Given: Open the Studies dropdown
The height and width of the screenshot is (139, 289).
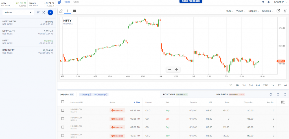Looking at the screenshot, I should [268, 11].
